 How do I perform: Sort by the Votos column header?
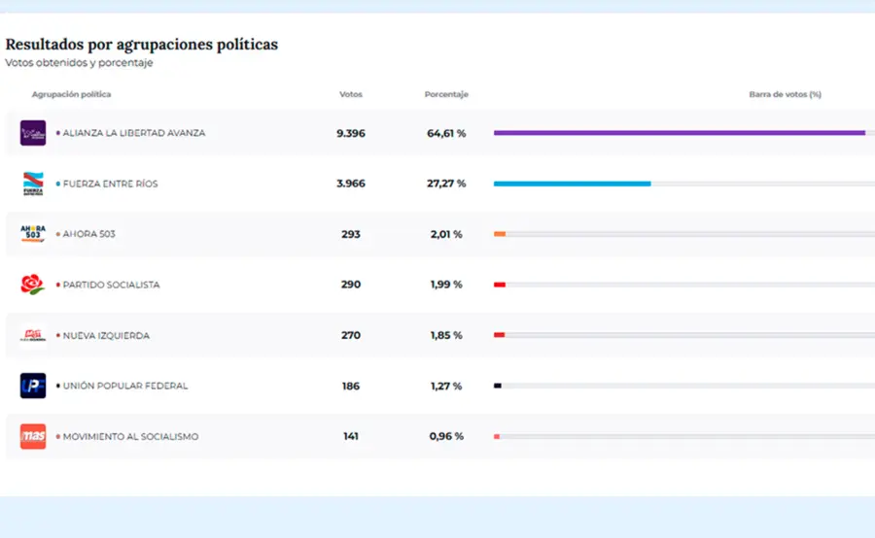point(351,94)
